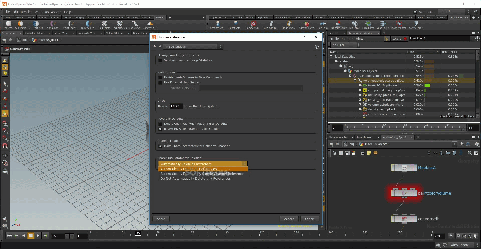
Task: Uncheck Revert Invisible Parameters to Defaults
Action: click(x=160, y=129)
